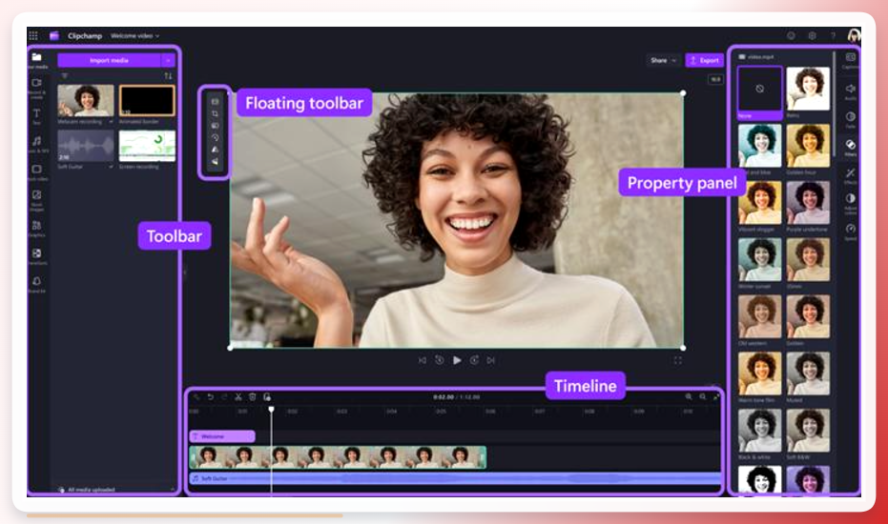The width and height of the screenshot is (888, 524).
Task: Open the Text tab in the sidebar
Action: tap(37, 116)
